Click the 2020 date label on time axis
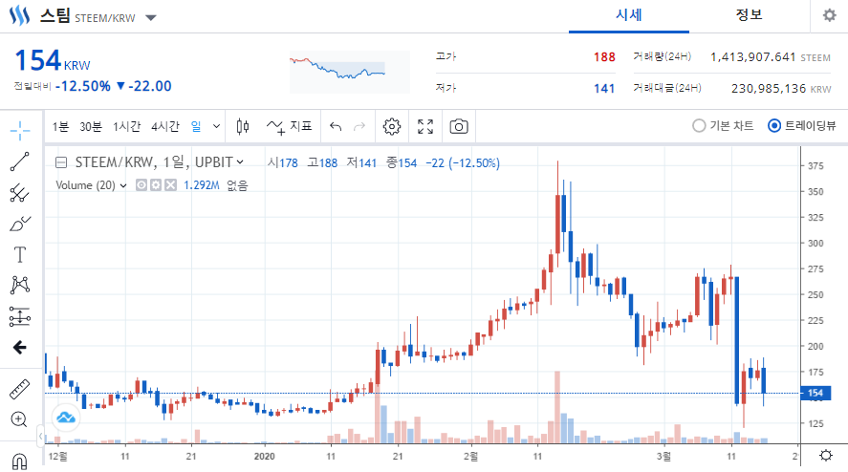Image resolution: width=848 pixels, height=472 pixels. [x=265, y=457]
